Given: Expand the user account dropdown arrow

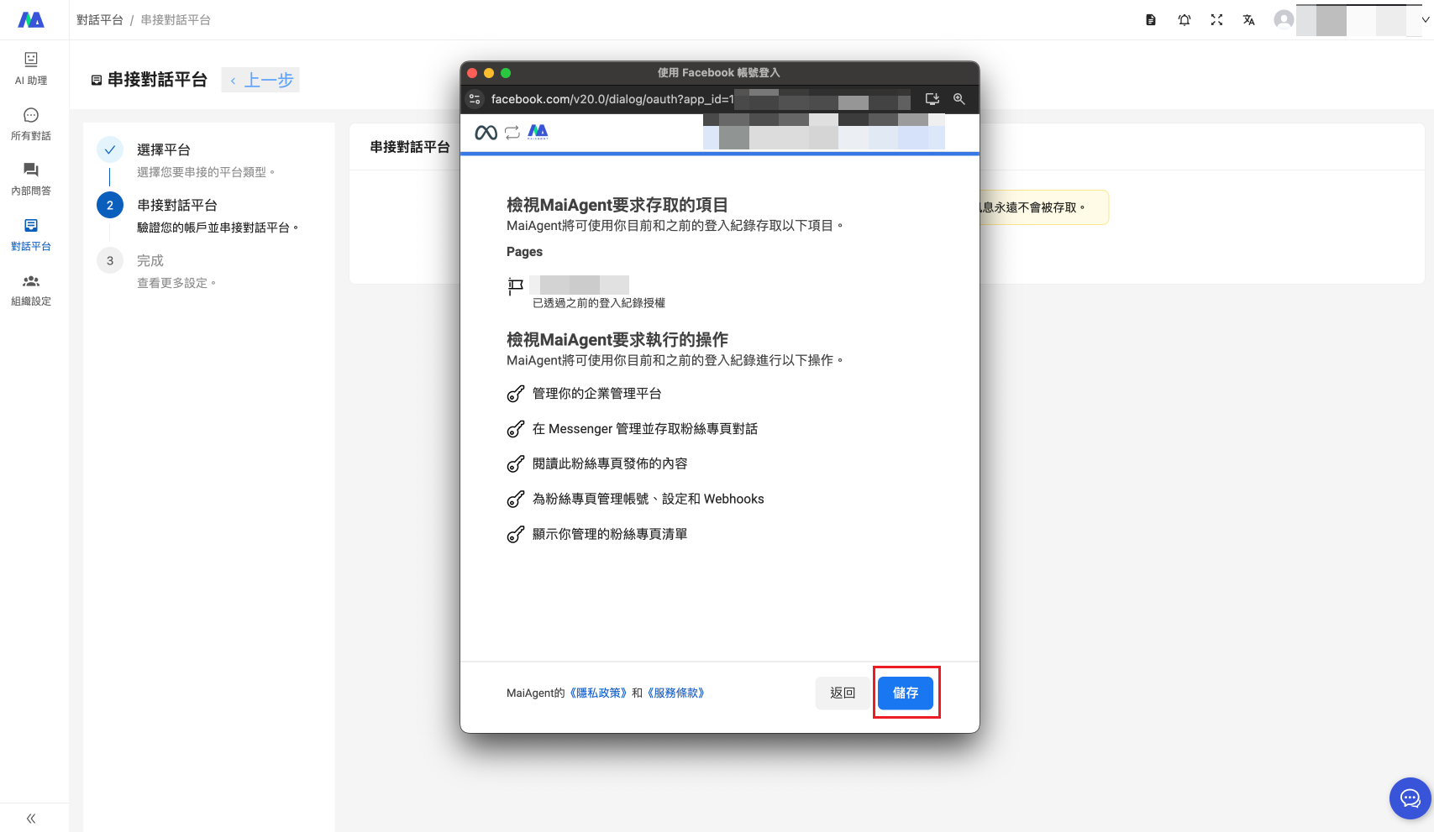Looking at the screenshot, I should pyautogui.click(x=1425, y=20).
